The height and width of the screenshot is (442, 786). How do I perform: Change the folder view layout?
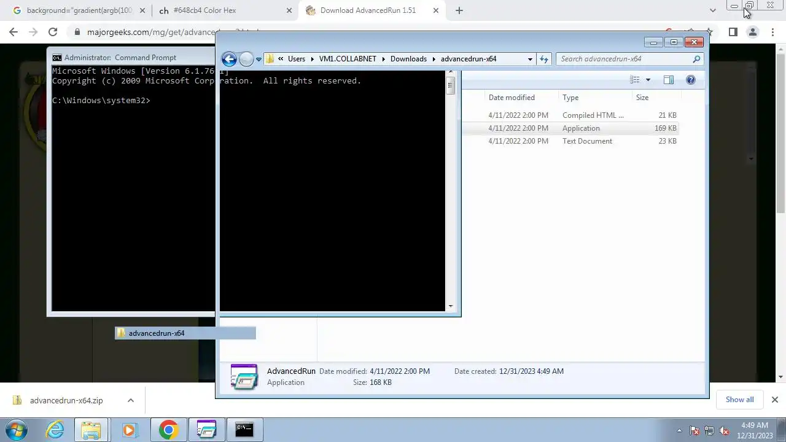pyautogui.click(x=635, y=80)
